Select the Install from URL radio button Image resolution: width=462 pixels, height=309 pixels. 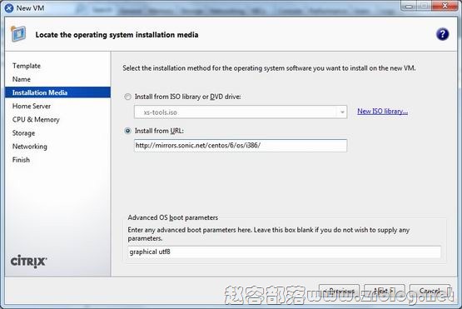[x=127, y=131]
